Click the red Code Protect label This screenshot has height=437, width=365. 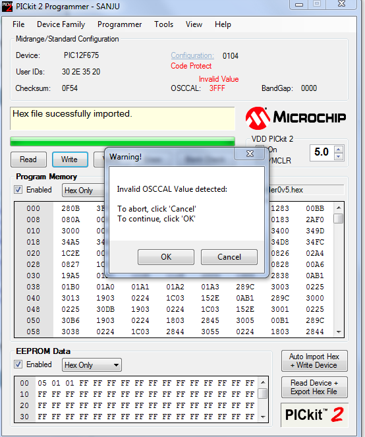click(x=191, y=66)
